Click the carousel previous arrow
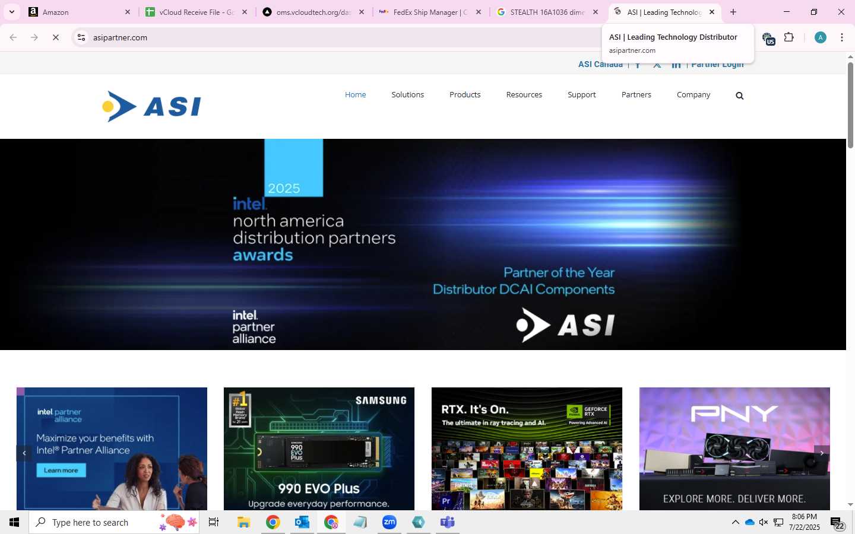This screenshot has height=534, width=855. click(x=24, y=453)
